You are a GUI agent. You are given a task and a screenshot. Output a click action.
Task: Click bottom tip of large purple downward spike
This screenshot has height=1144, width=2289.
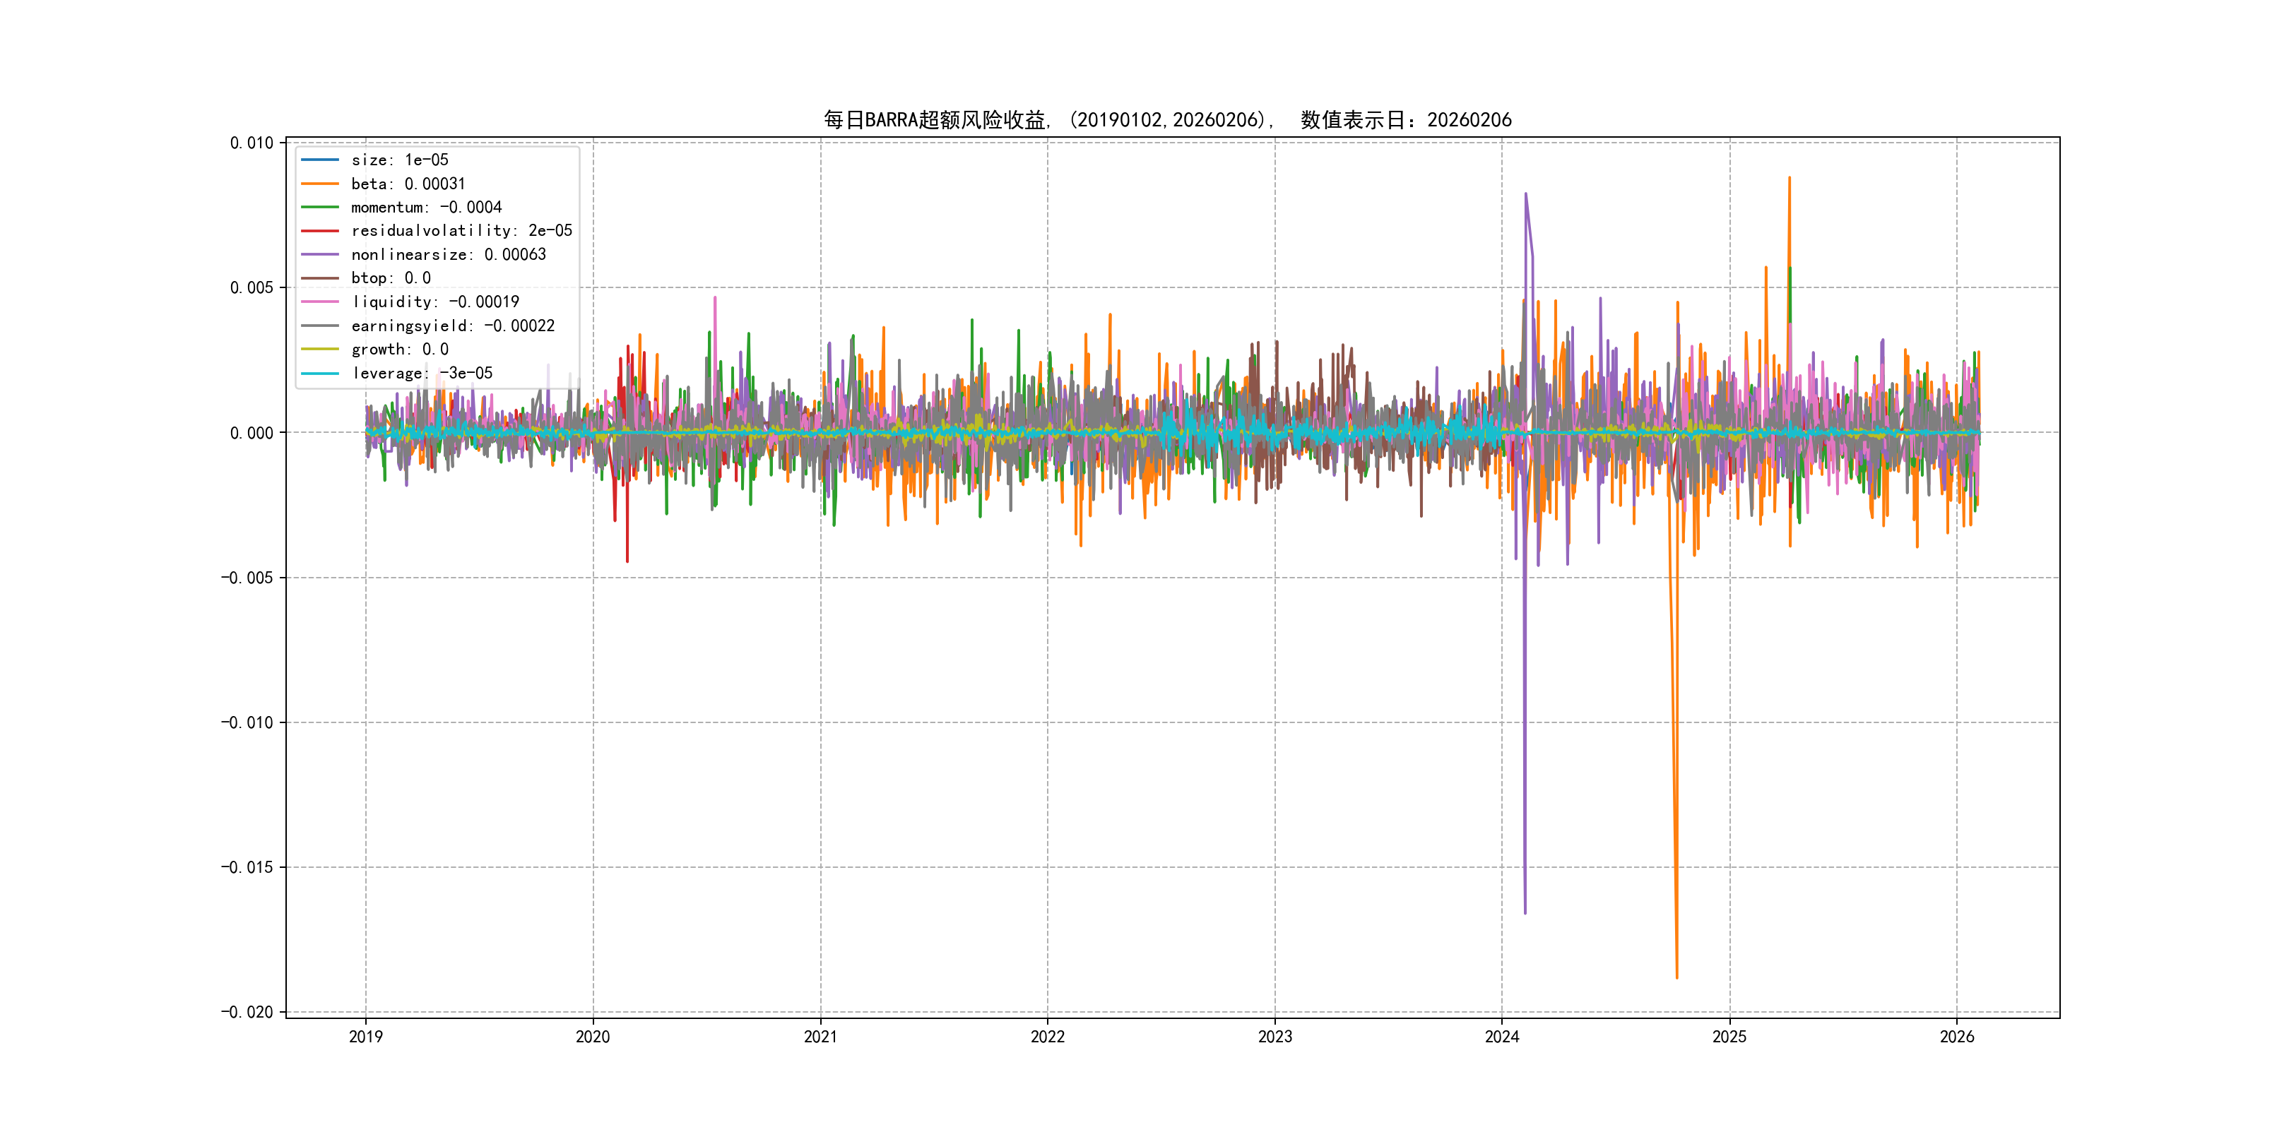tap(1525, 912)
